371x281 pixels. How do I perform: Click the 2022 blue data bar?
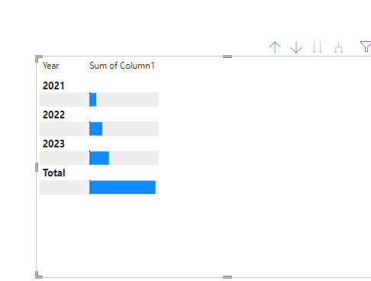point(96,129)
